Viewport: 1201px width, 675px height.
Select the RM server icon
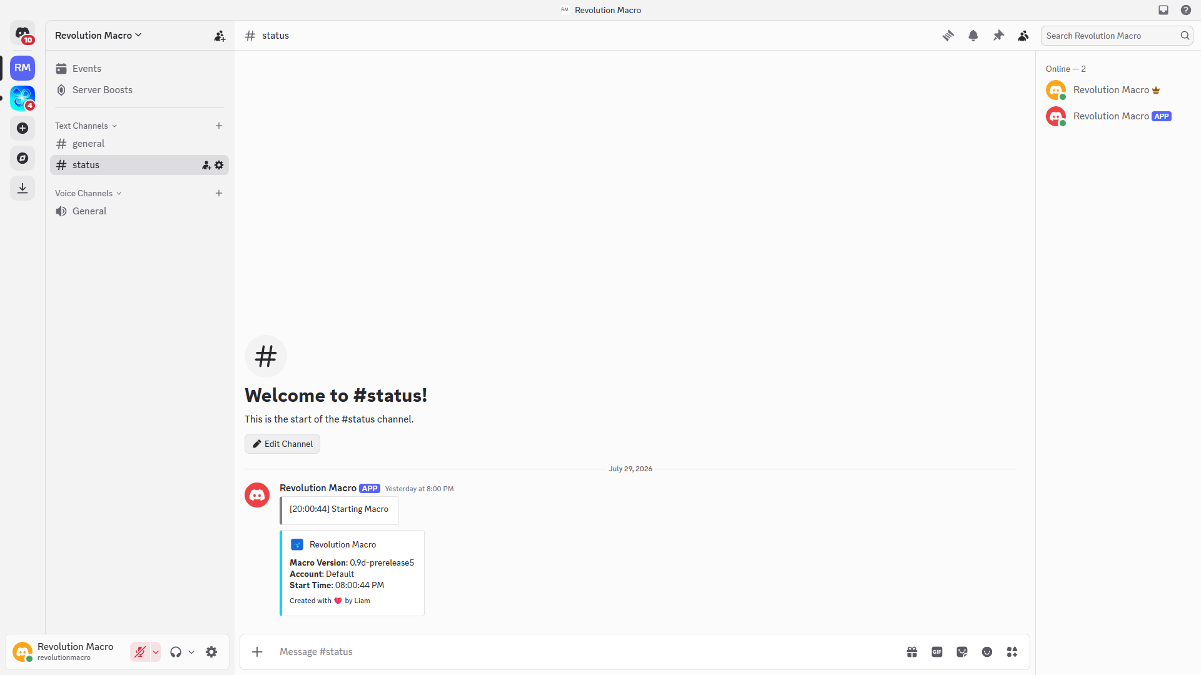(23, 67)
